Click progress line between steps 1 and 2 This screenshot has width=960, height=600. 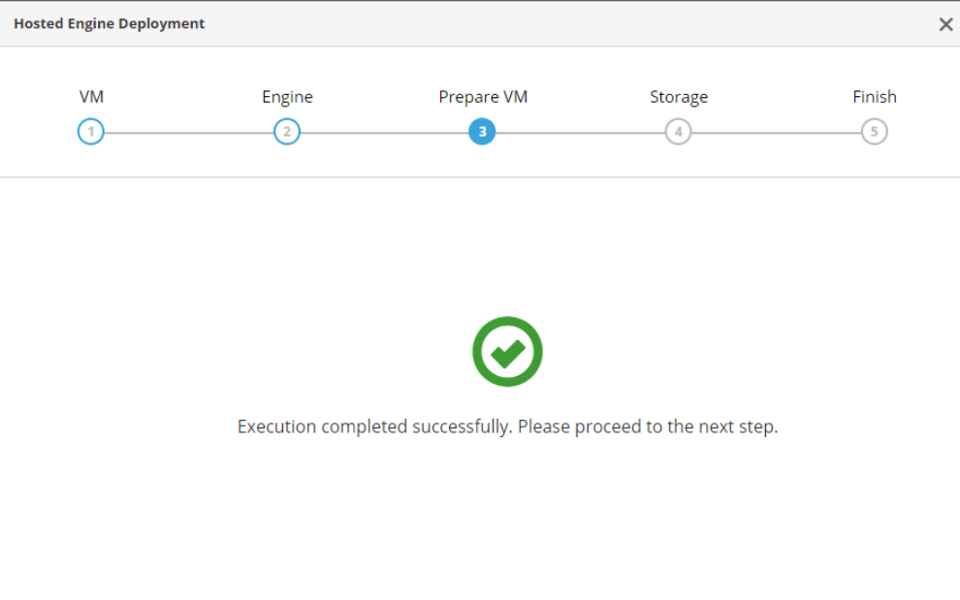click(x=189, y=133)
